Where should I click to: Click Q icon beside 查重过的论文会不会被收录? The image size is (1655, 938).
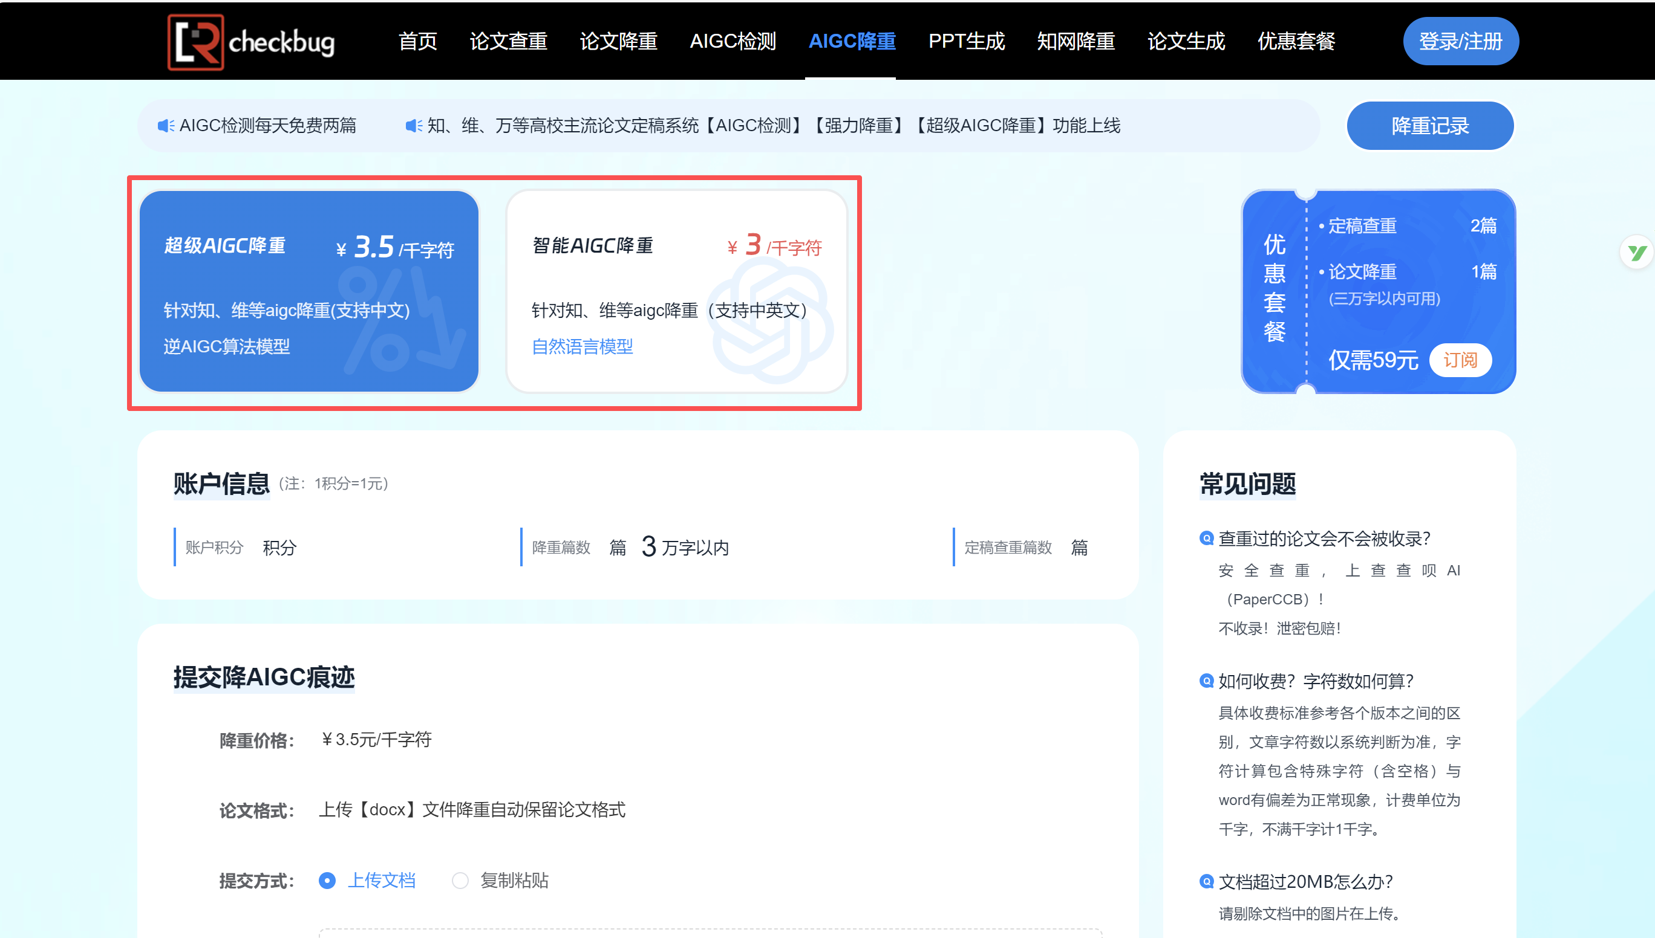pos(1206,539)
